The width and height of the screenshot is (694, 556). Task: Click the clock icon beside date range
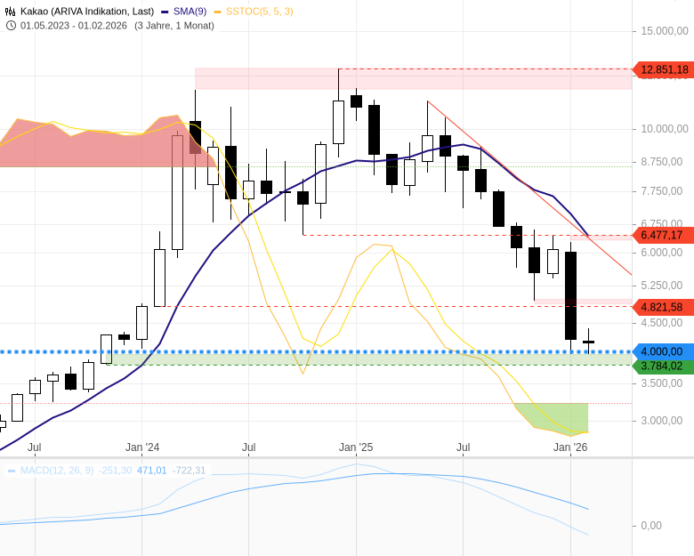(x=11, y=25)
